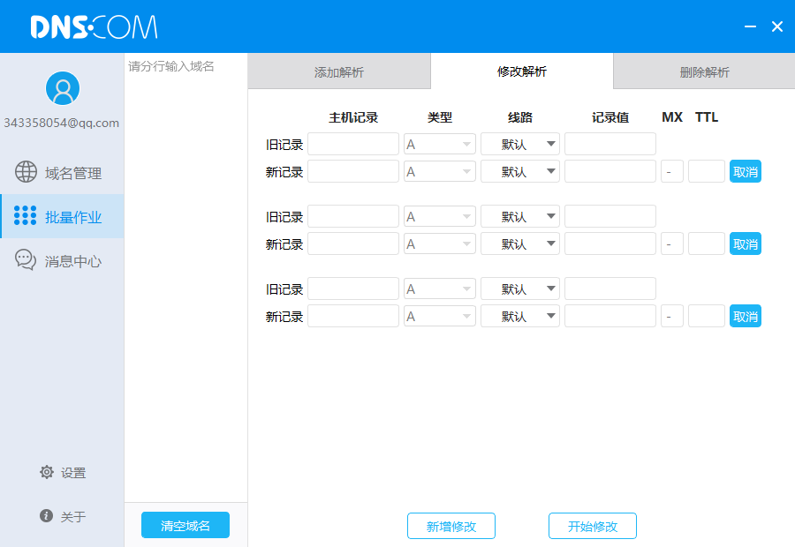This screenshot has height=547, width=795.
Task: Focus 主机记录 field of first 新记录 row
Action: pyautogui.click(x=353, y=172)
